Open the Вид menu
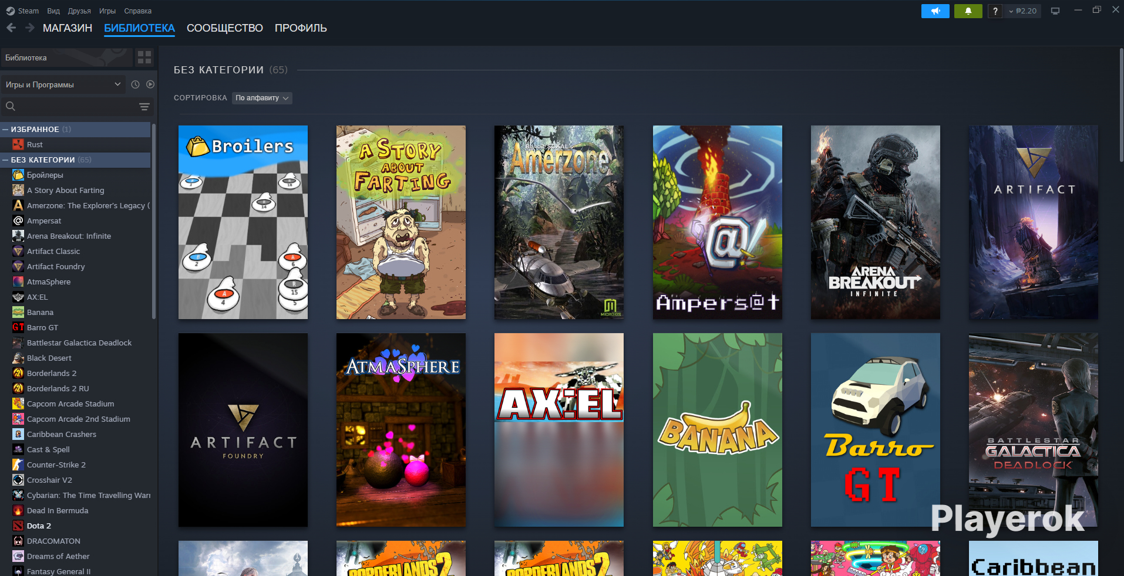1124x576 pixels. tap(53, 11)
